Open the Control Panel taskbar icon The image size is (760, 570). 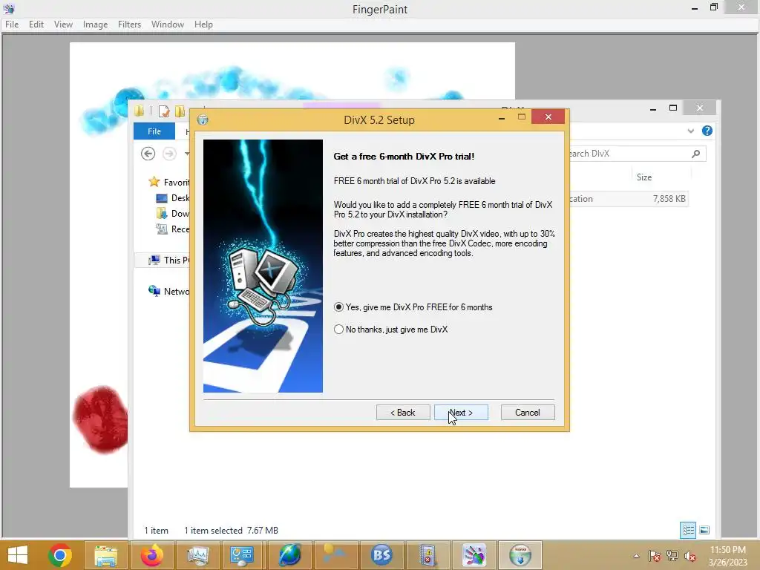point(243,555)
